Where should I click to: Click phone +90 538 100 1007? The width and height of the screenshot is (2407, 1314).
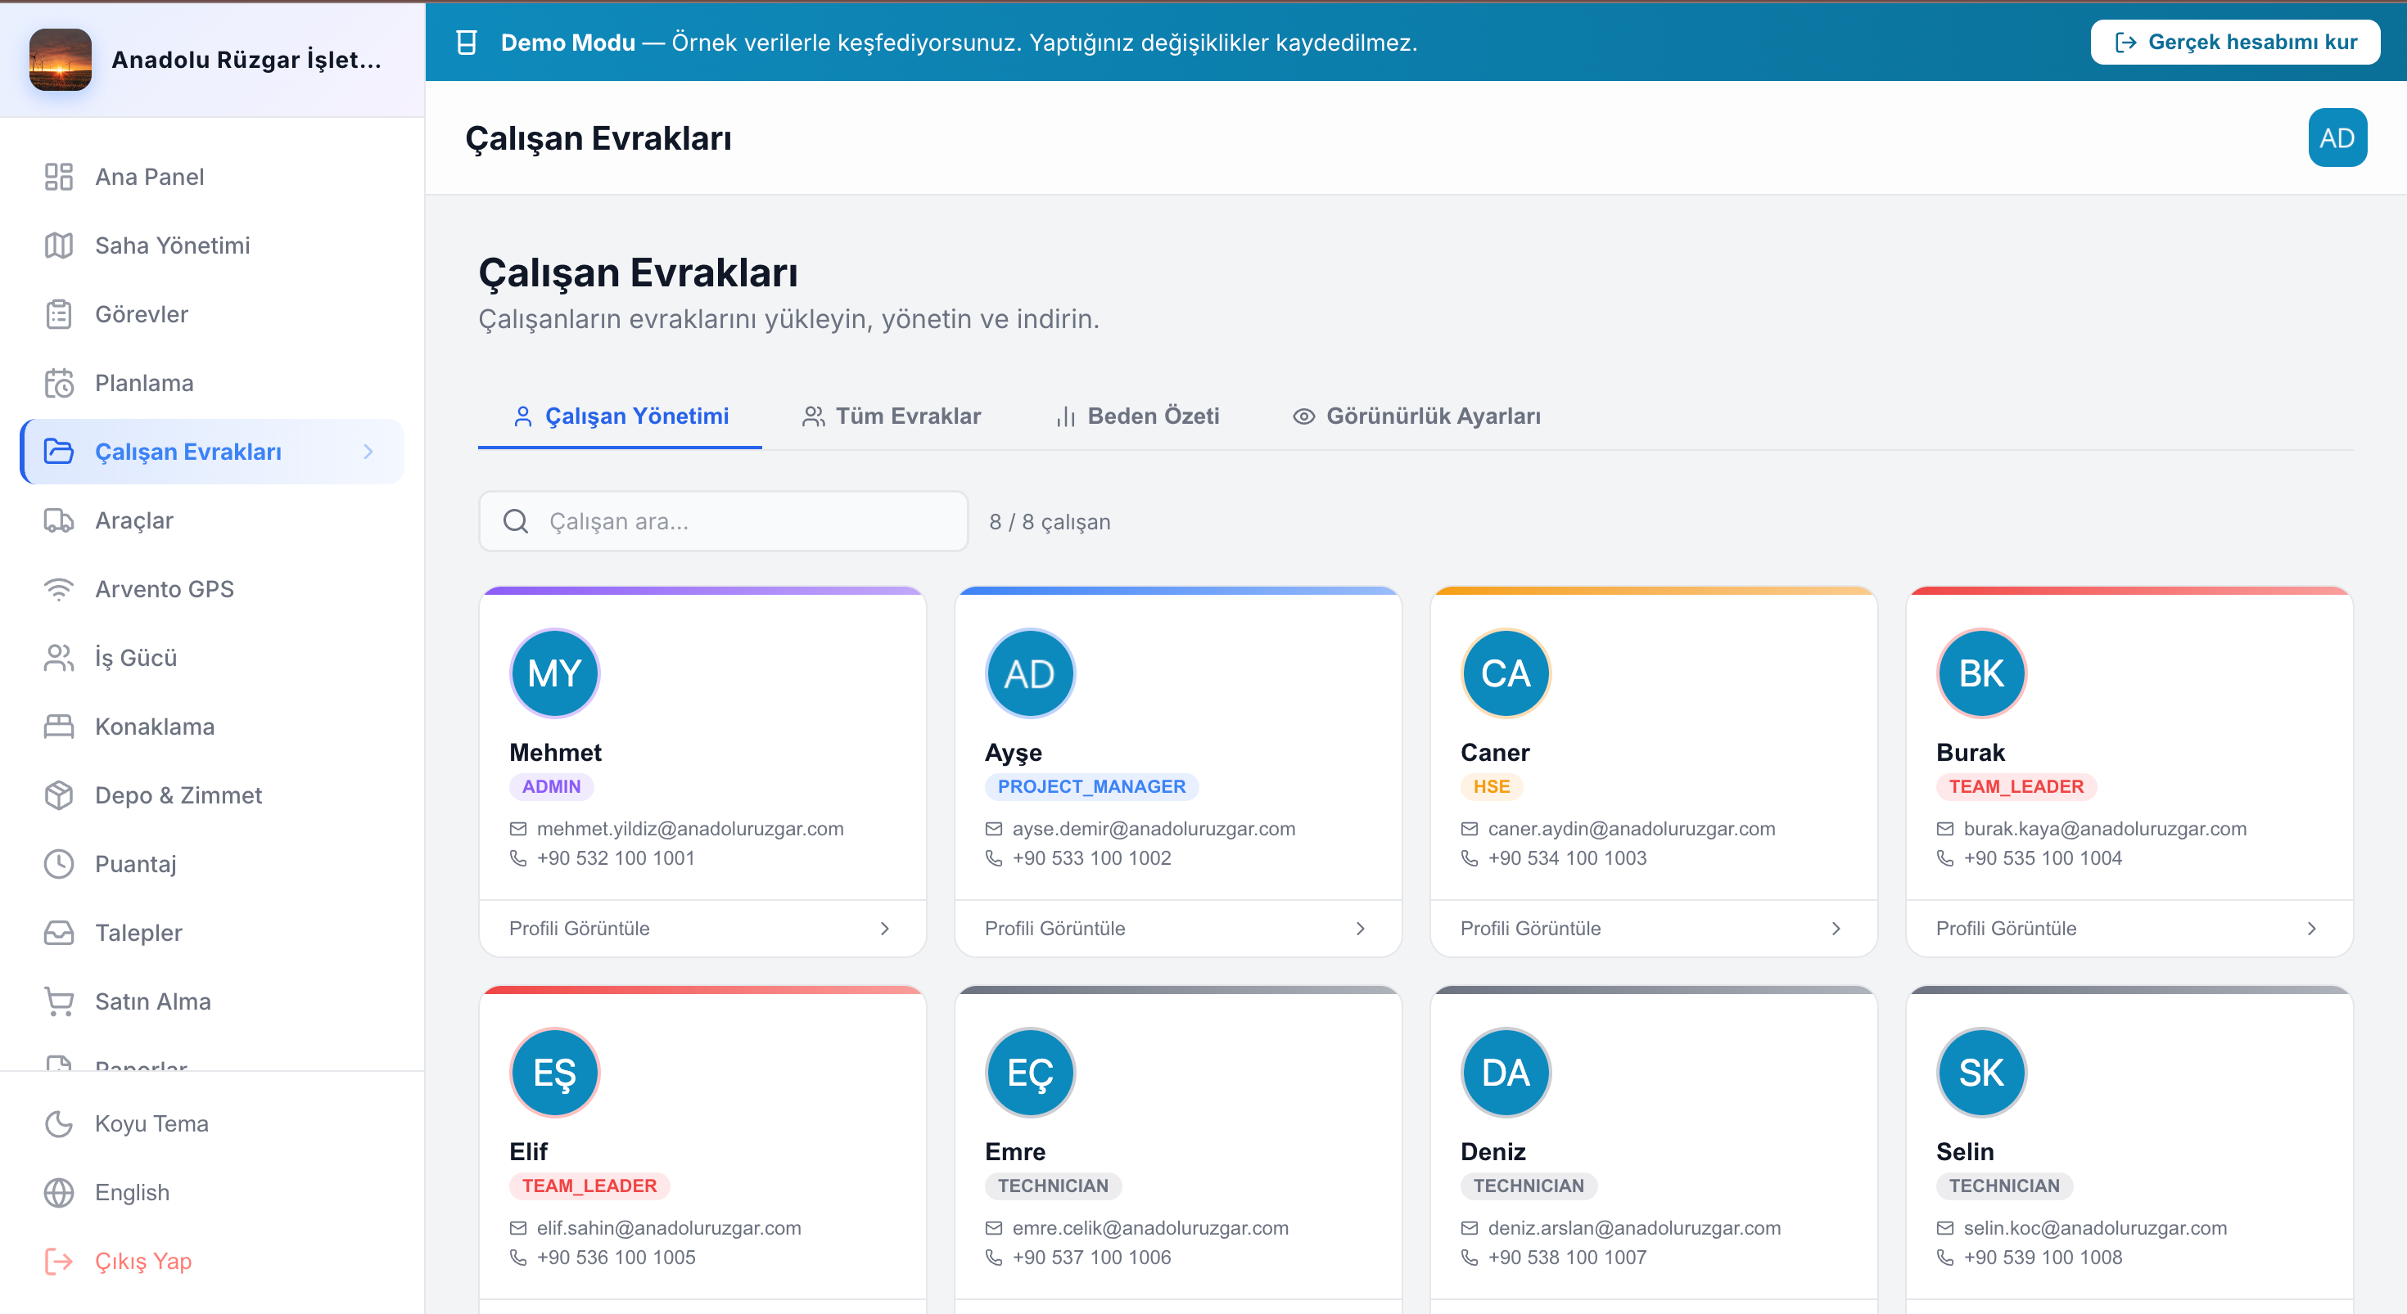click(x=1567, y=1257)
